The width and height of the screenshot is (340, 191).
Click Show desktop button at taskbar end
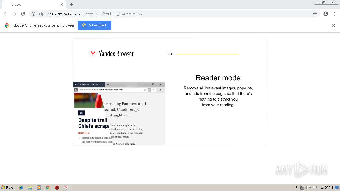337,188
